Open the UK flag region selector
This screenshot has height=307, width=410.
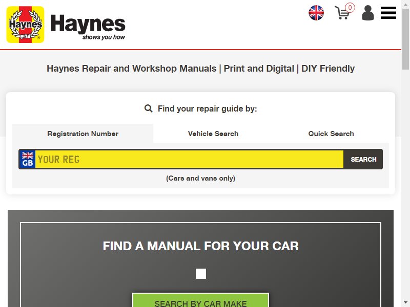[316, 13]
